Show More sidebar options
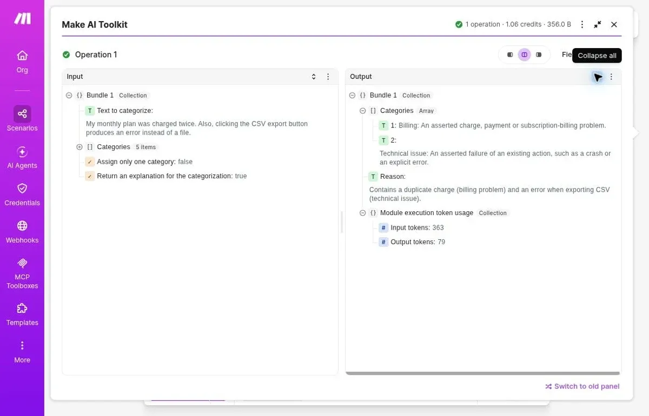This screenshot has width=649, height=416. coord(22,352)
